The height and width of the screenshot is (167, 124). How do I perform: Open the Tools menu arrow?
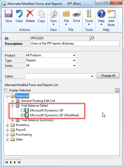(89, 24)
